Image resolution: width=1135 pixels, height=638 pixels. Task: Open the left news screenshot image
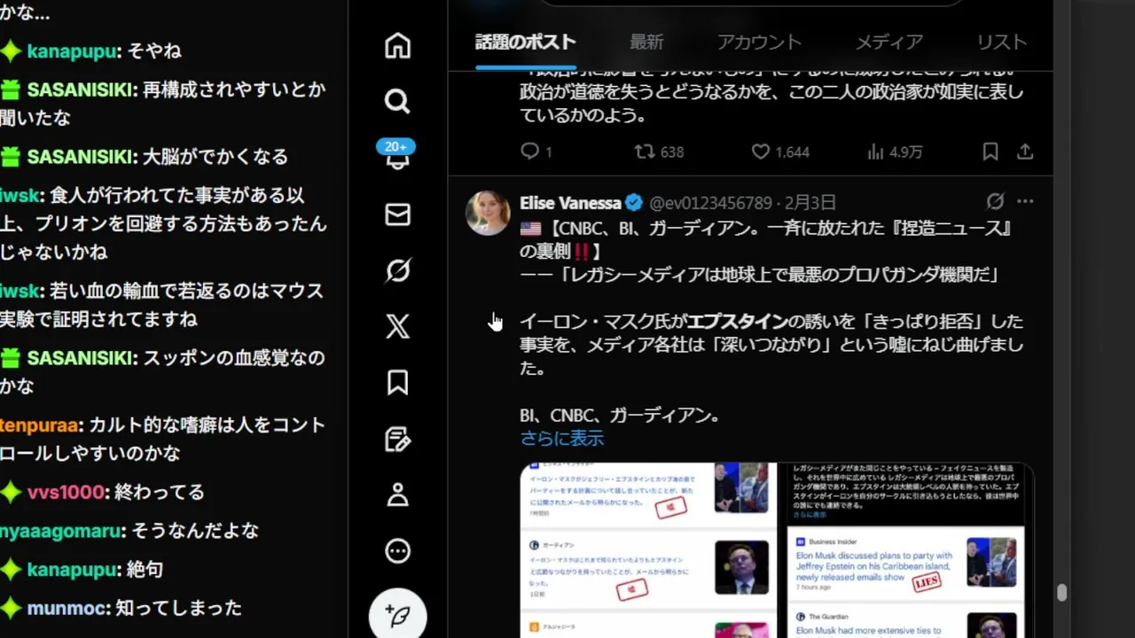(x=648, y=550)
